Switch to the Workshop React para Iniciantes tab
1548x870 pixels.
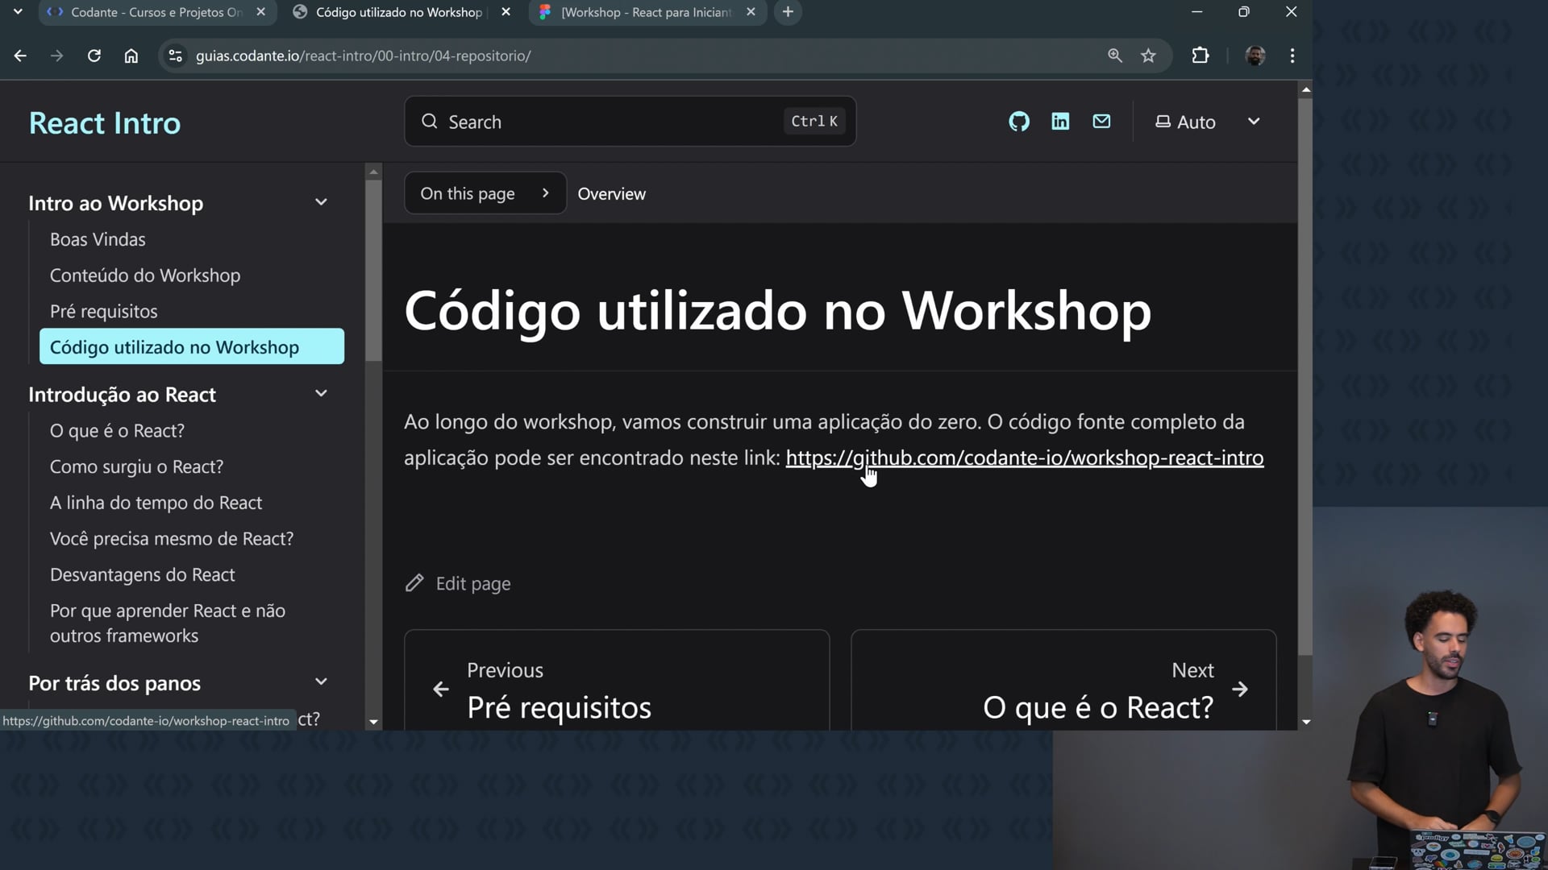click(x=645, y=12)
